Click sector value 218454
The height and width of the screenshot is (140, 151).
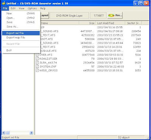point(136,31)
